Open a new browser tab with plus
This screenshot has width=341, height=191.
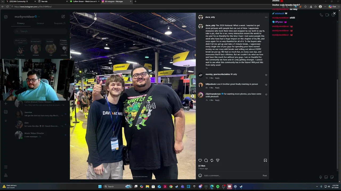coord(135,1)
